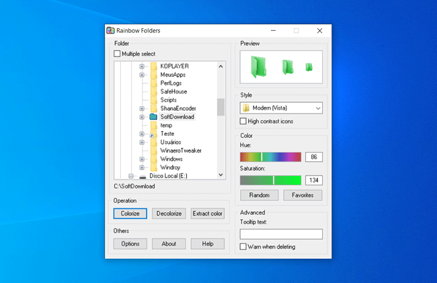This screenshot has height=283, width=437.
Task: Expand the Usuários tree node
Action: (142, 143)
